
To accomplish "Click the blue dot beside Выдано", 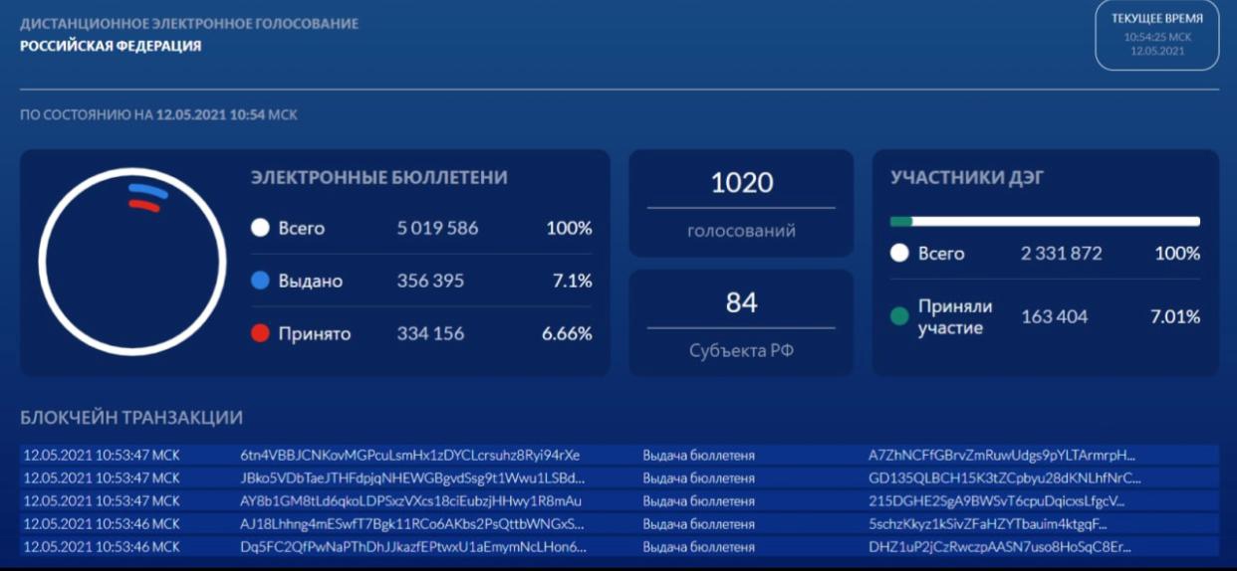I will click(x=261, y=282).
